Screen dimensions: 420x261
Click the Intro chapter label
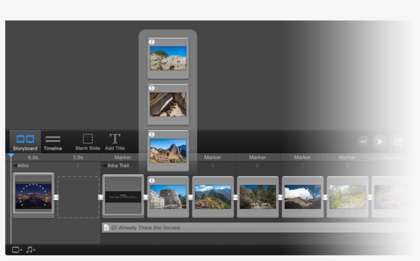[23, 166]
